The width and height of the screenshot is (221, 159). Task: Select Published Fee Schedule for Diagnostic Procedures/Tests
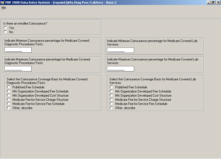tap(9, 87)
